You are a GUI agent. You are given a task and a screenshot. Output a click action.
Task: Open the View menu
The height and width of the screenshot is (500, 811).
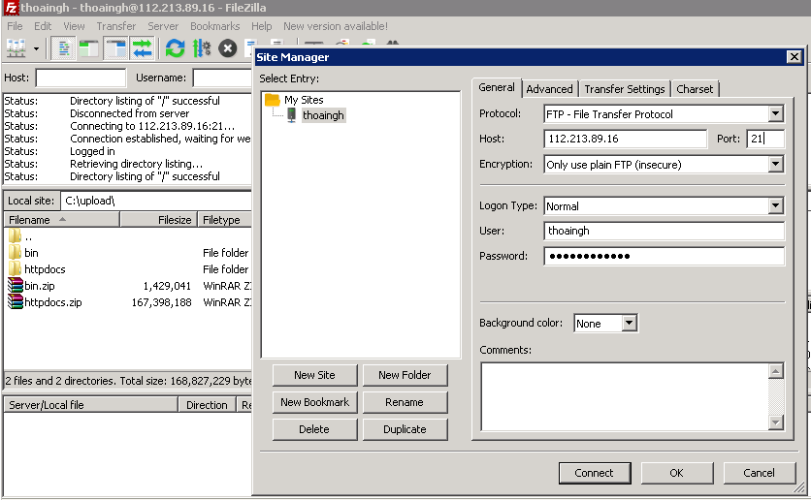74,26
